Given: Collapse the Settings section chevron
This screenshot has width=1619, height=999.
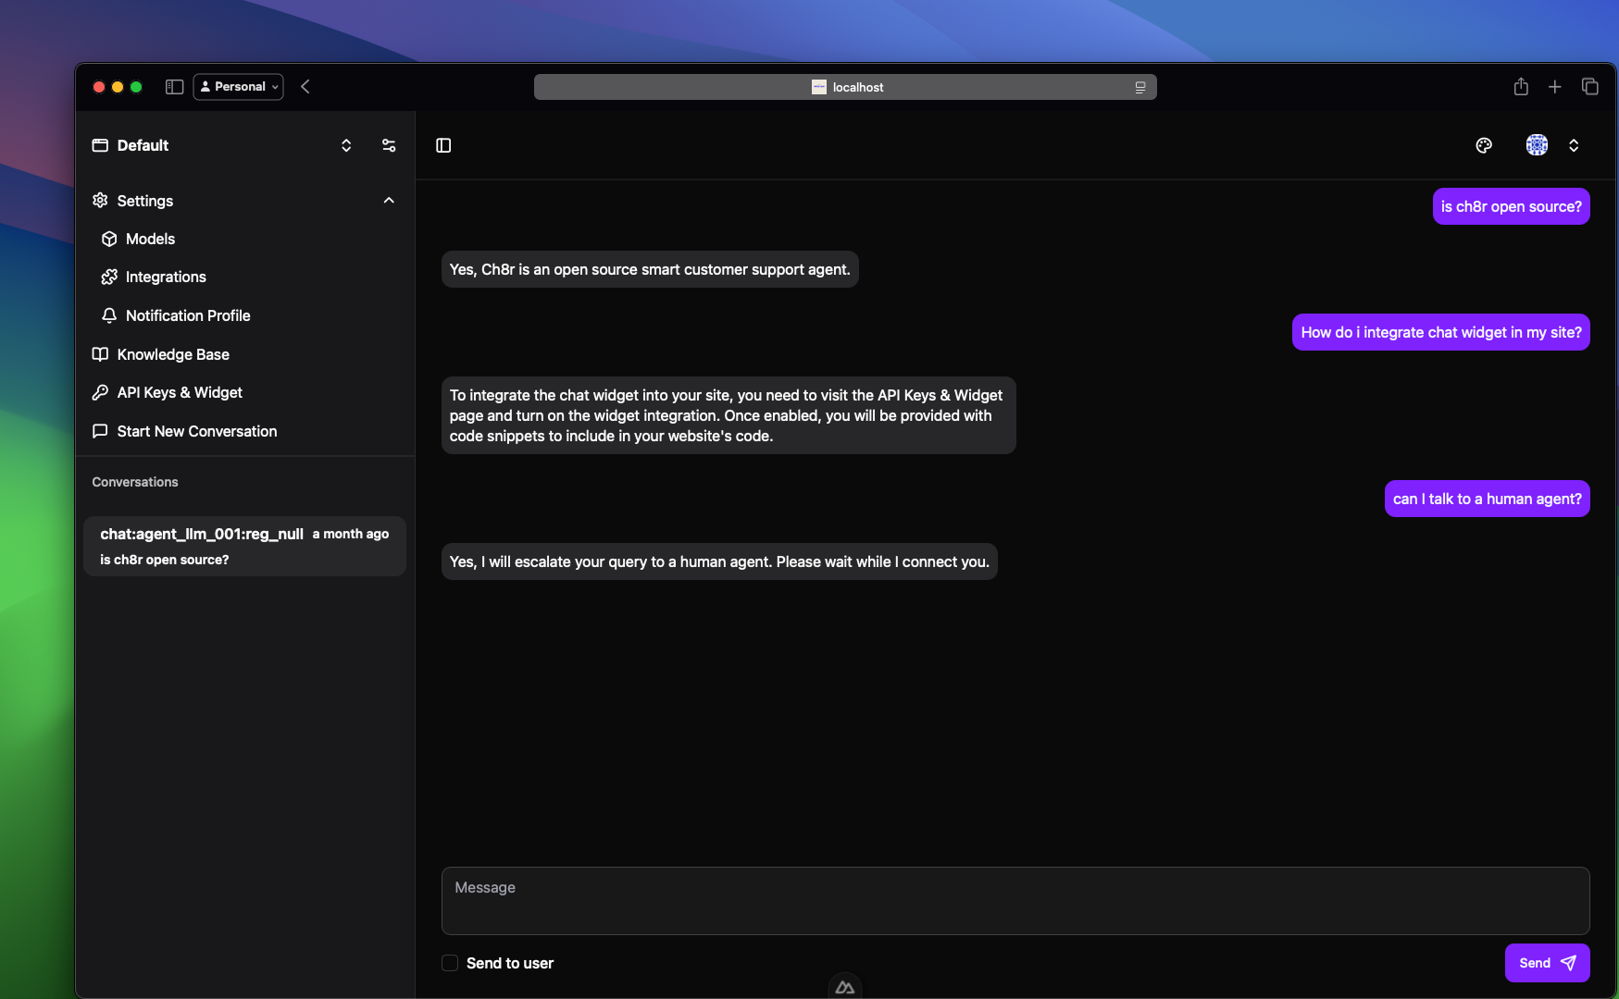Looking at the screenshot, I should pyautogui.click(x=389, y=201).
